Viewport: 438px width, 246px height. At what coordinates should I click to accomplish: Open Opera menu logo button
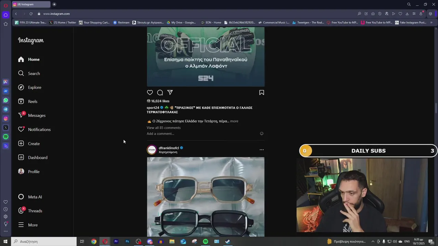click(5, 5)
